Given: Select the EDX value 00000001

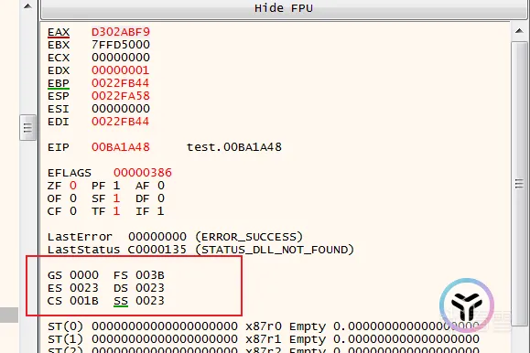Looking at the screenshot, I should click(121, 70).
